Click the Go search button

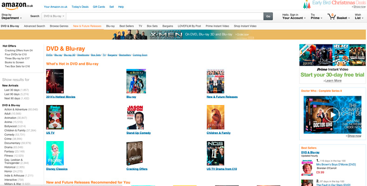(268, 16)
